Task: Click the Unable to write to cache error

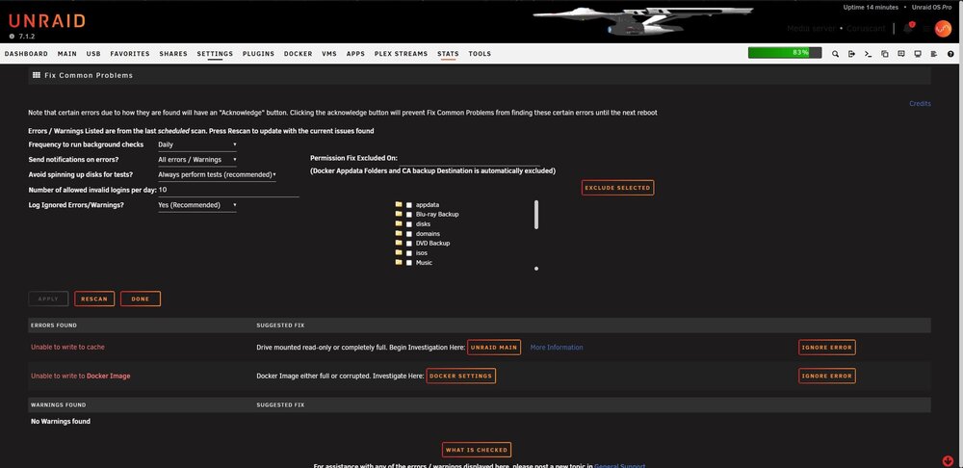Action: point(67,347)
